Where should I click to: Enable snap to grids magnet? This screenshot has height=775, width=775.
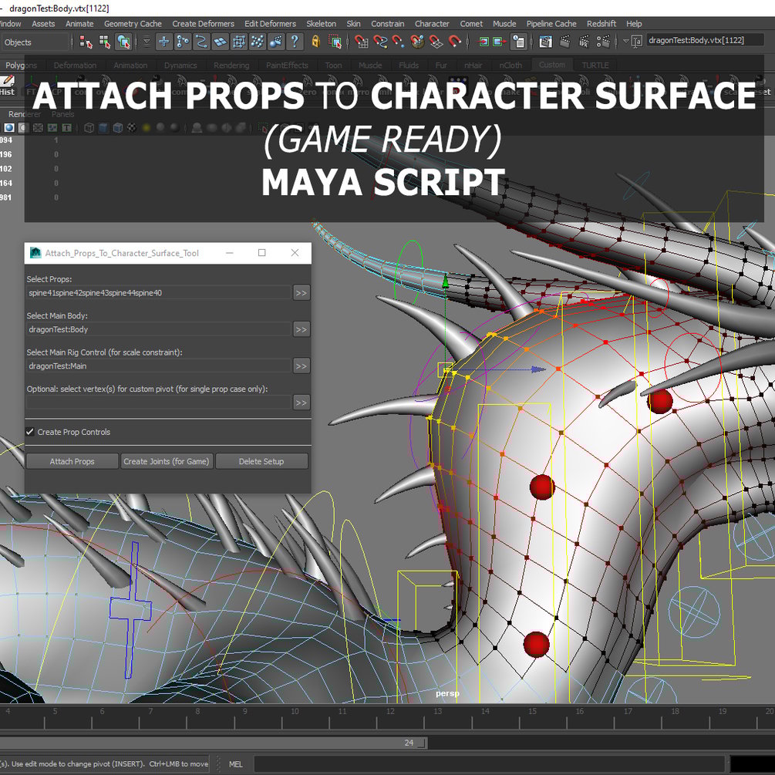(x=362, y=42)
